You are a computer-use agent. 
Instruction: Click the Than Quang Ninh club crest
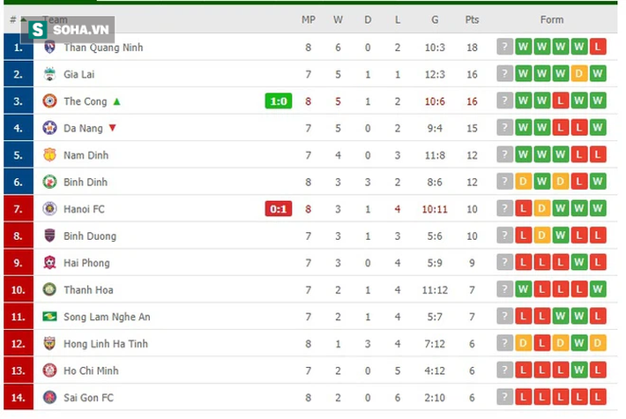pyautogui.click(x=49, y=47)
